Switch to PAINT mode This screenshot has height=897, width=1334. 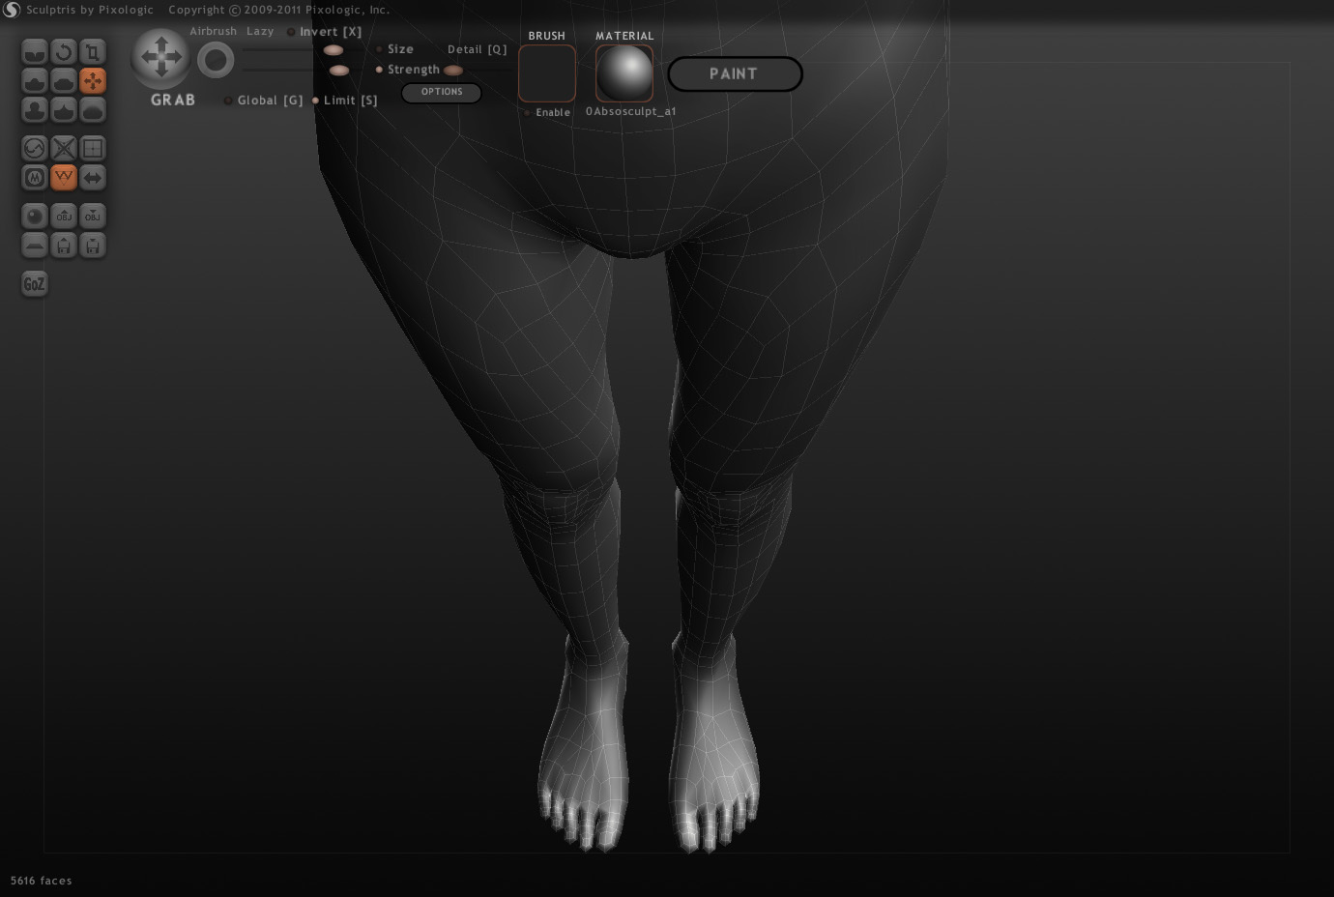[734, 73]
